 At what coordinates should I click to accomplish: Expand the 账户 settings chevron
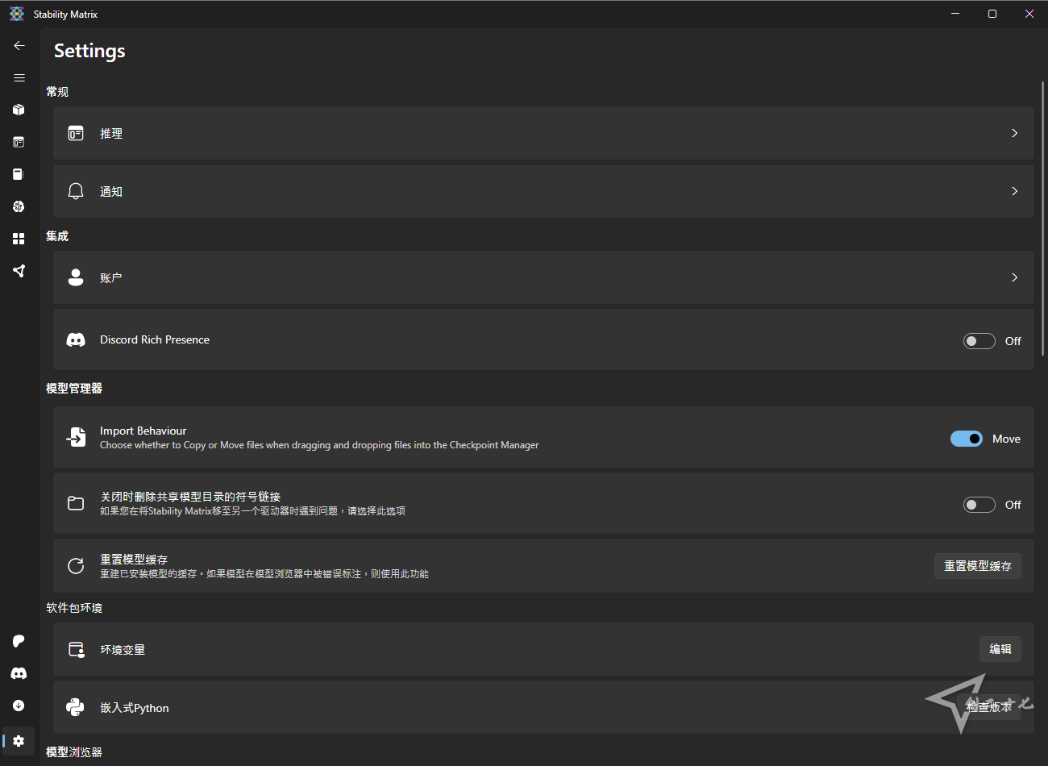point(1014,277)
